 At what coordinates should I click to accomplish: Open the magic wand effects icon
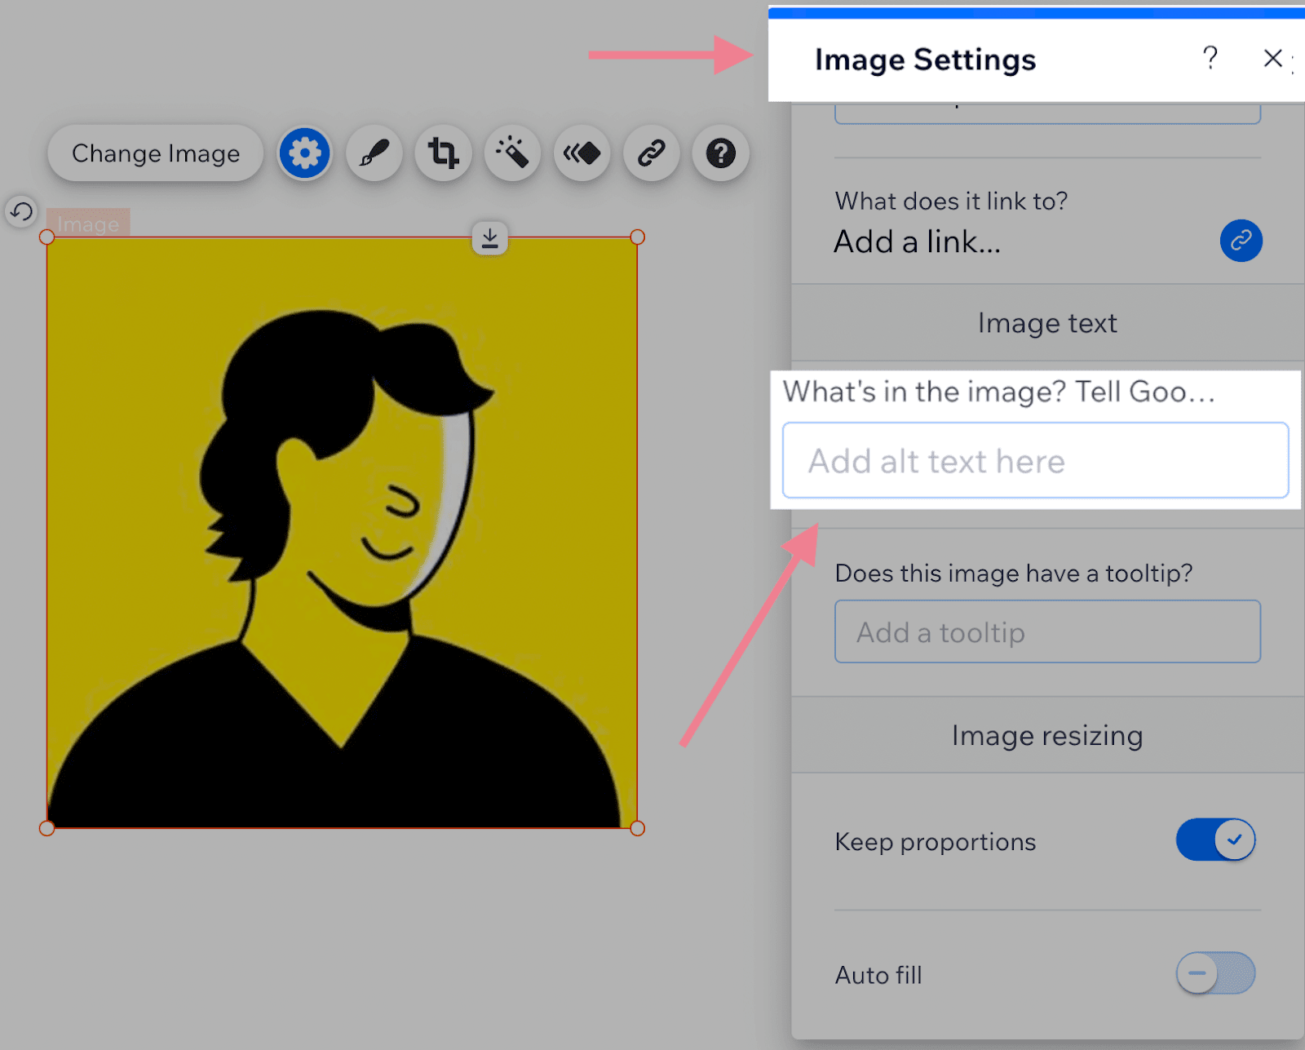[511, 153]
